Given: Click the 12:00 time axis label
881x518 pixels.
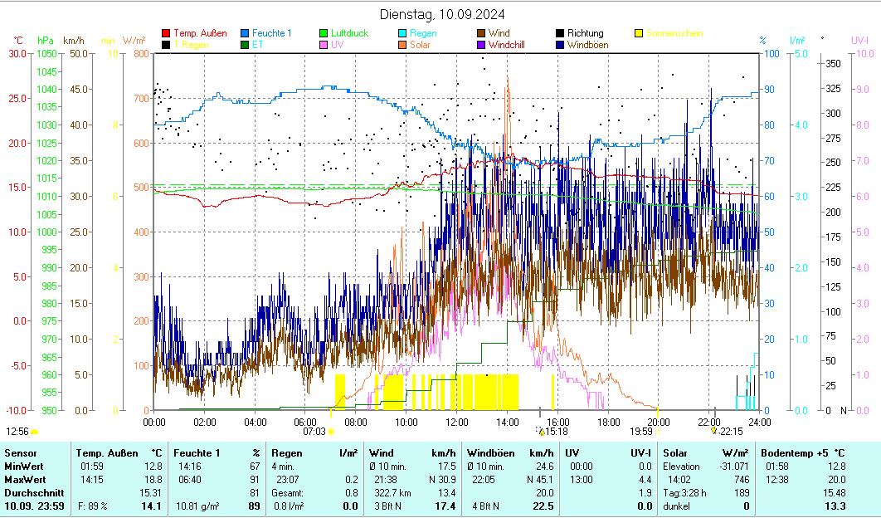Looking at the screenshot, I should coord(457,422).
